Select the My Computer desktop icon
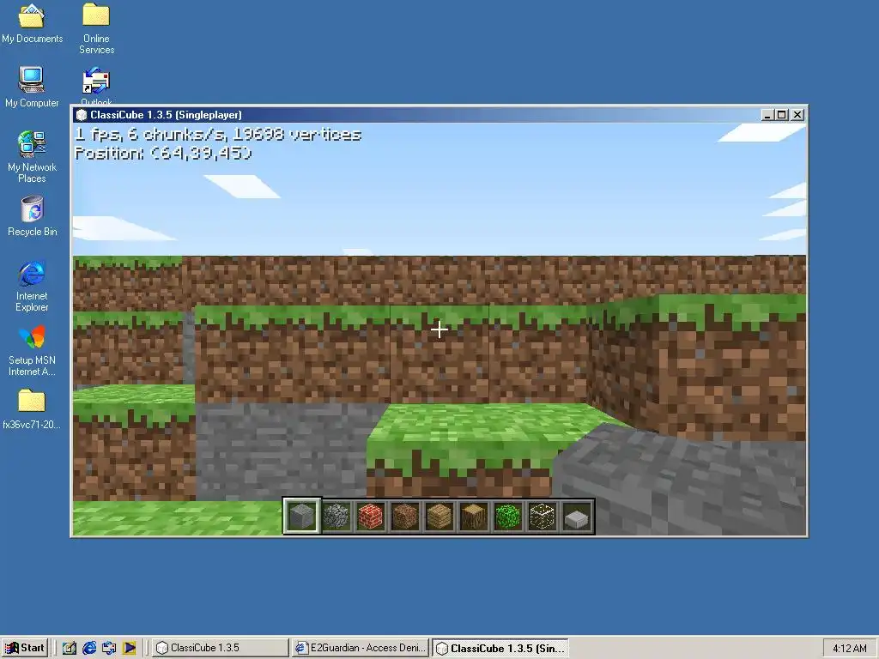Image resolution: width=879 pixels, height=659 pixels. (x=32, y=88)
